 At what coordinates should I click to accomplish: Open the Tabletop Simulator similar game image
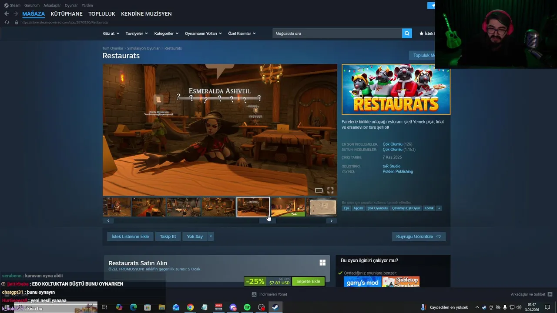[x=401, y=282]
